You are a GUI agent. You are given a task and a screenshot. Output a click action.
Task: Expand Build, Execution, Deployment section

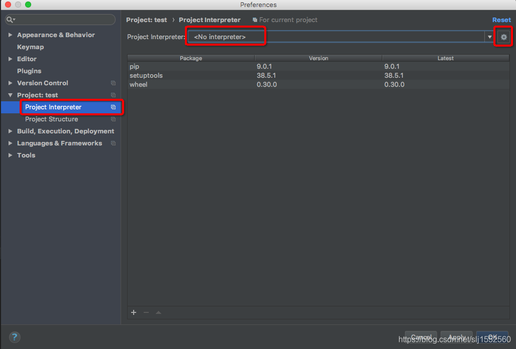click(10, 131)
